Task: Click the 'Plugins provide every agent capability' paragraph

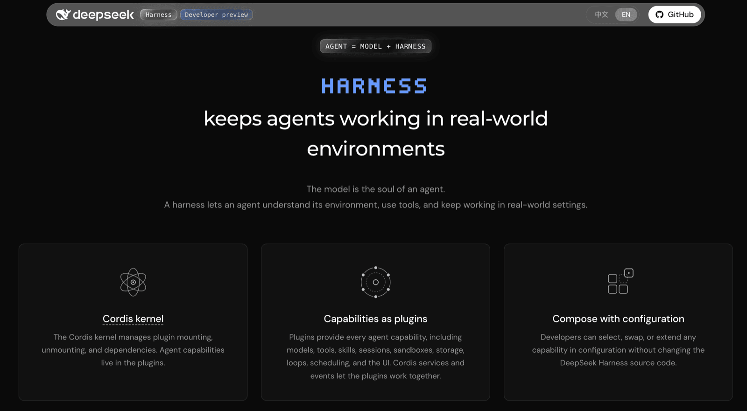Action: pos(375,356)
